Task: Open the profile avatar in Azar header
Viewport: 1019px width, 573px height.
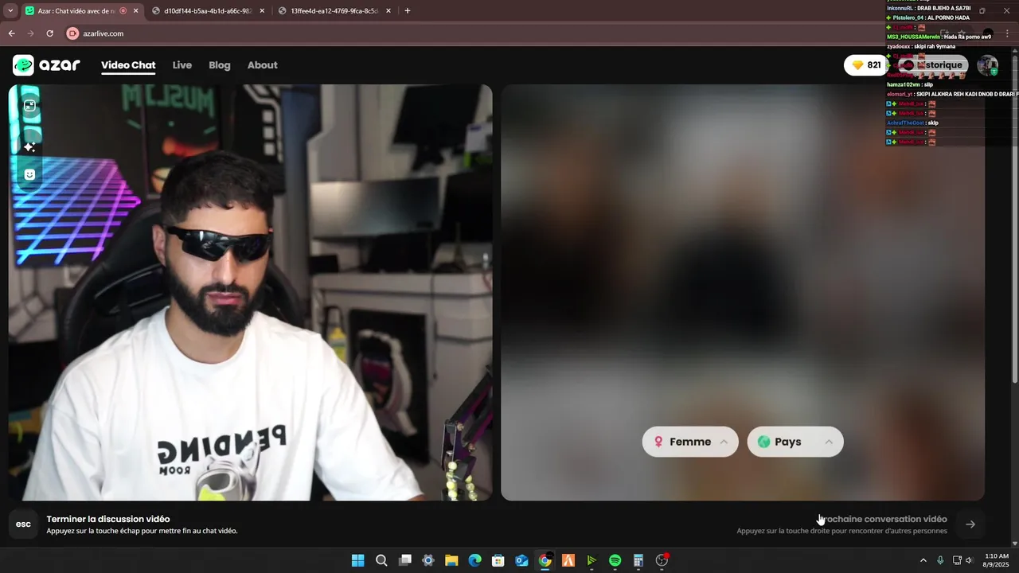Action: 987,65
